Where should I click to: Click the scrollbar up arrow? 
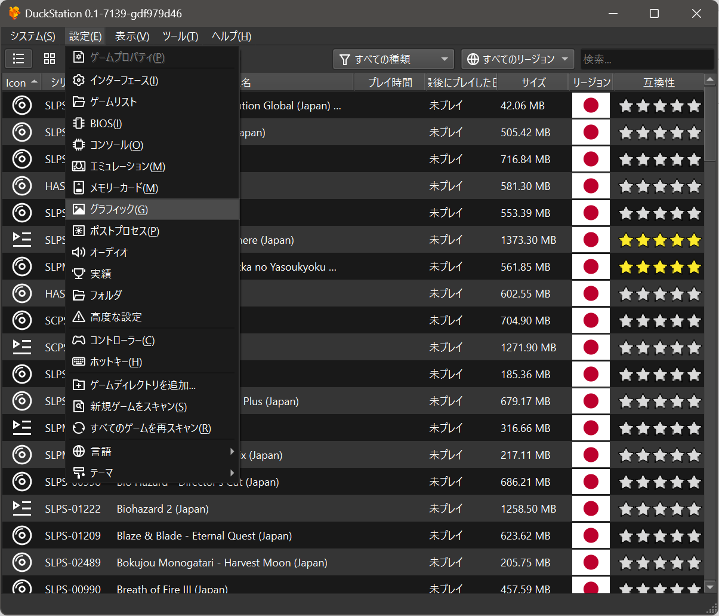709,79
